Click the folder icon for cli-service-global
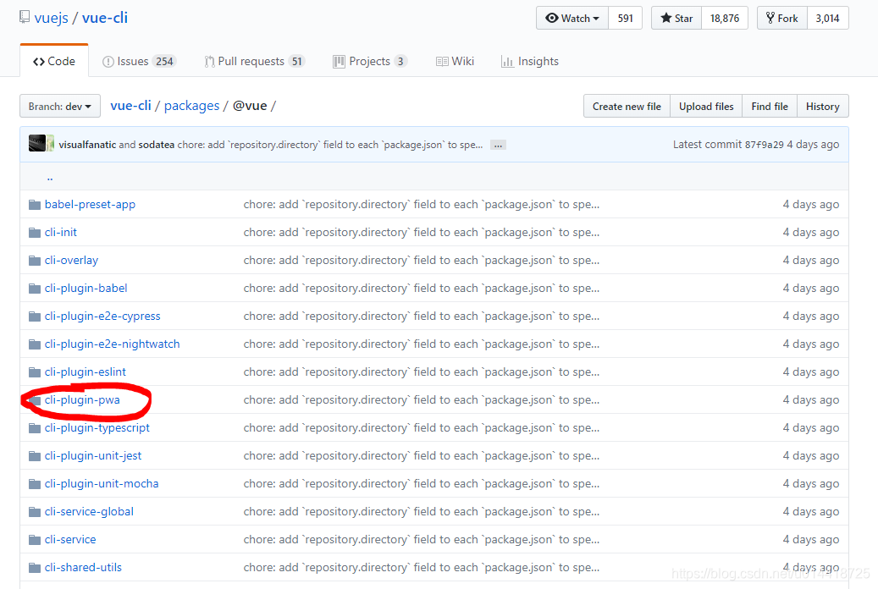The width and height of the screenshot is (878, 589). [35, 512]
